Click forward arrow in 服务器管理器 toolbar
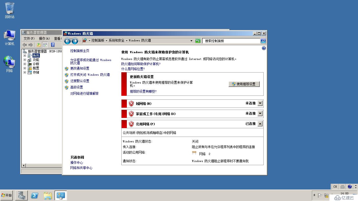This screenshot has width=358, height=201. (x=31, y=45)
